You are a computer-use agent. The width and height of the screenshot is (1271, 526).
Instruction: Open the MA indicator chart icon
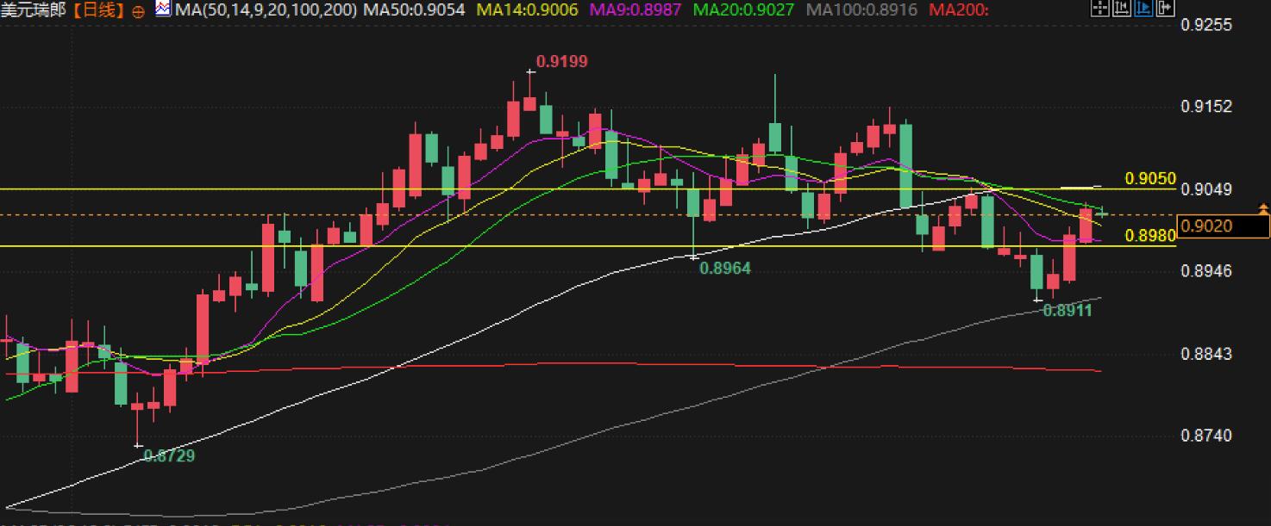pyautogui.click(x=164, y=9)
